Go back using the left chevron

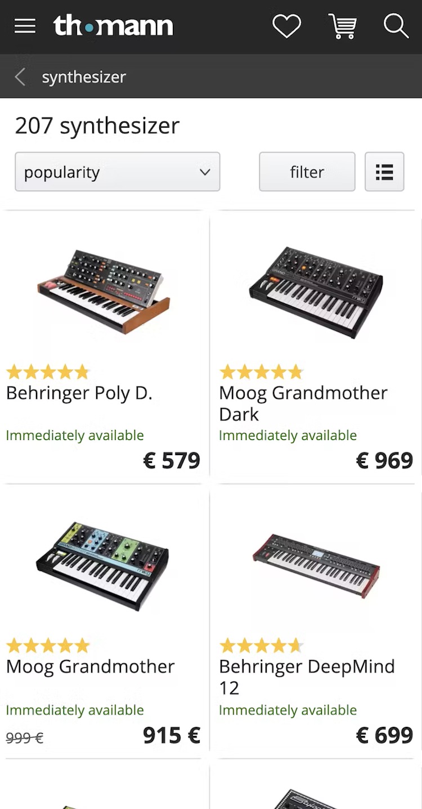(20, 77)
